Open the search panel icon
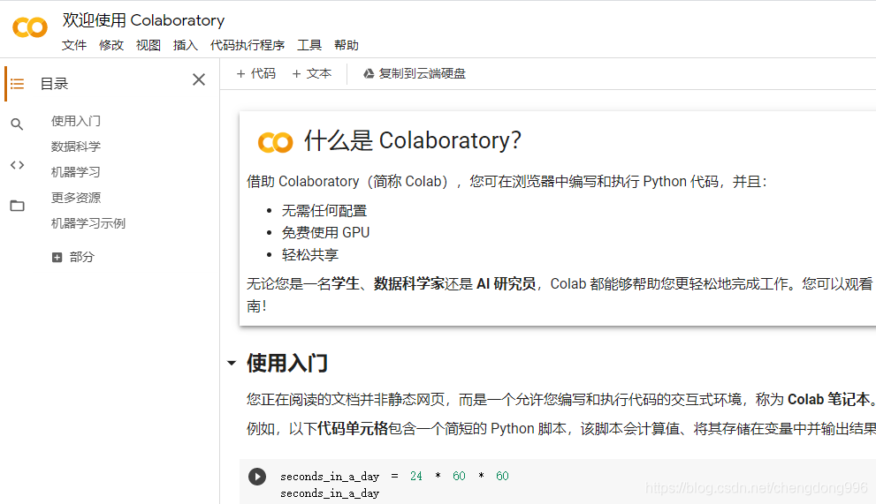876x504 pixels. coord(18,124)
